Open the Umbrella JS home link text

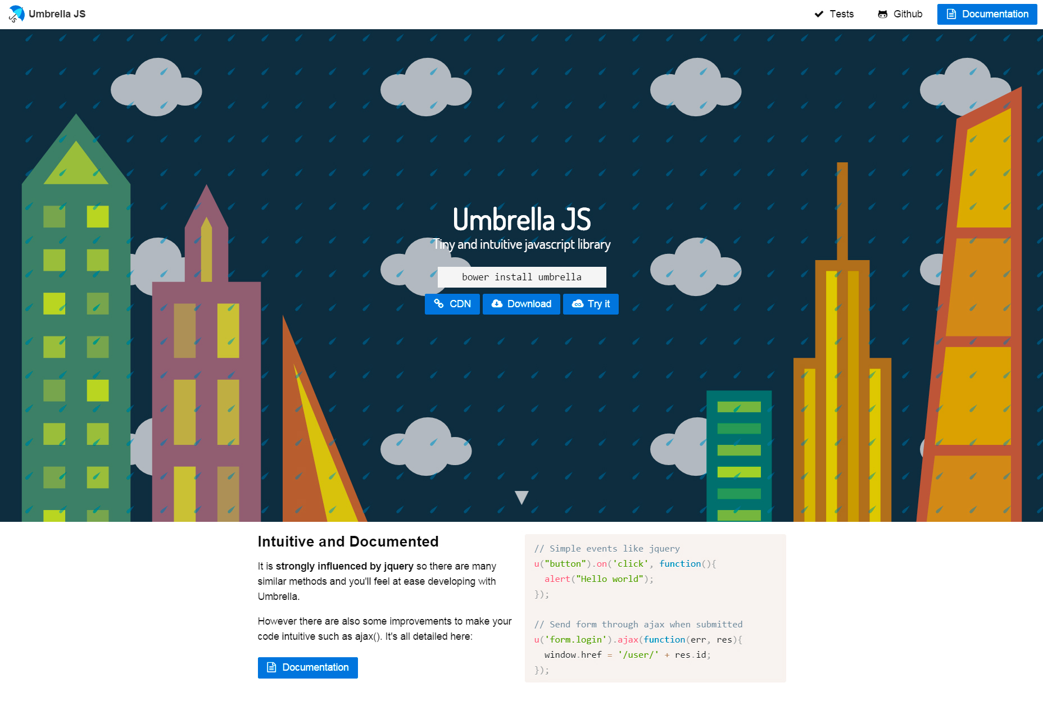[57, 14]
